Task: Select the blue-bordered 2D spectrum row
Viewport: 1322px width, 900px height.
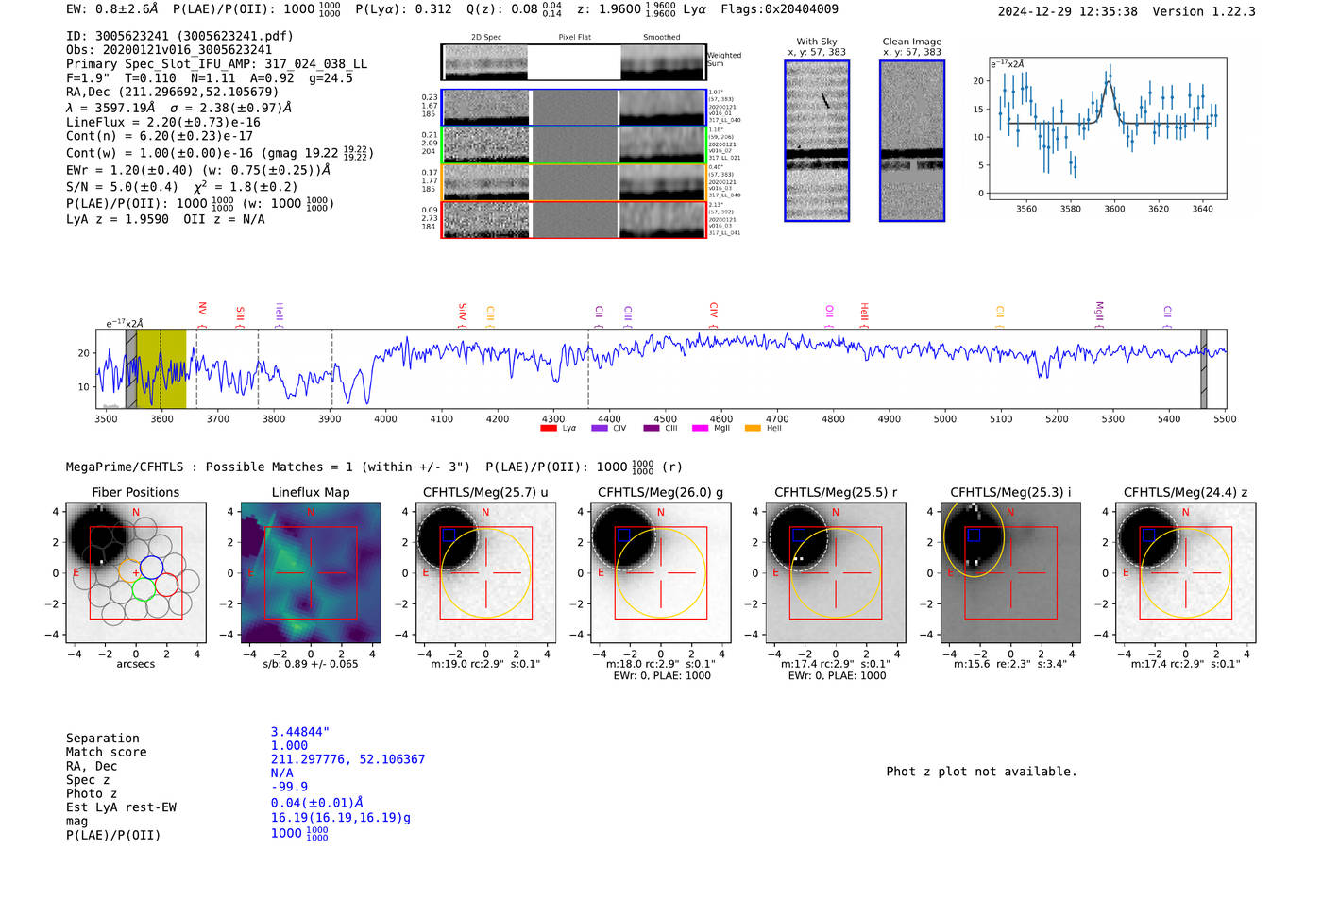Action: [x=574, y=108]
